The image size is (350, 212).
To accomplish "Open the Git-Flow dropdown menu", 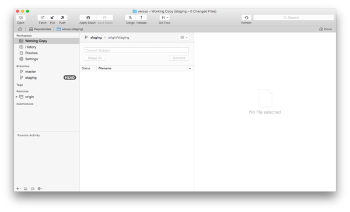I will point(164,18).
